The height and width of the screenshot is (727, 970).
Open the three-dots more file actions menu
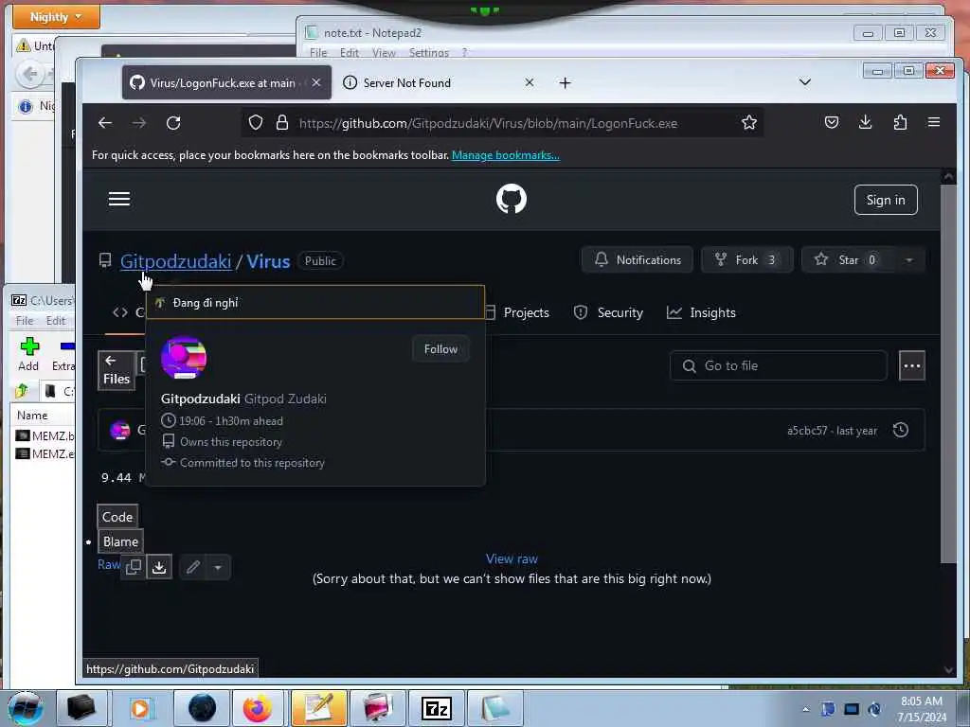pos(912,366)
